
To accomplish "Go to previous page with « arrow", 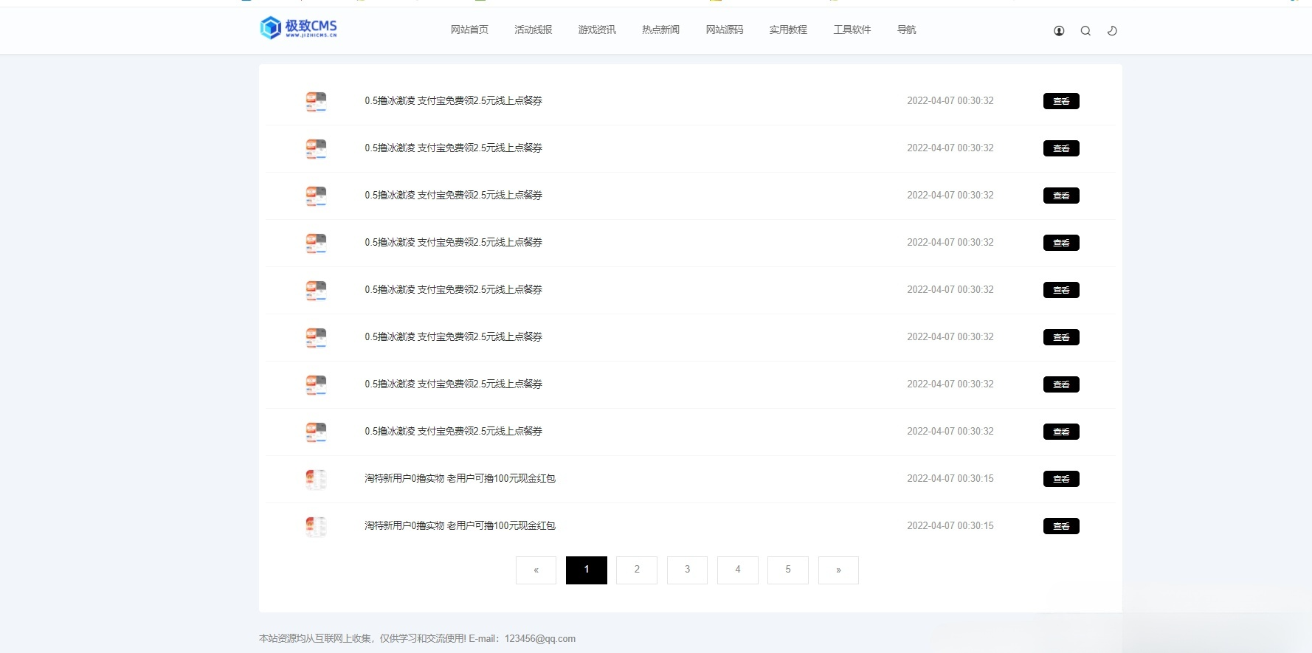I will [536, 570].
